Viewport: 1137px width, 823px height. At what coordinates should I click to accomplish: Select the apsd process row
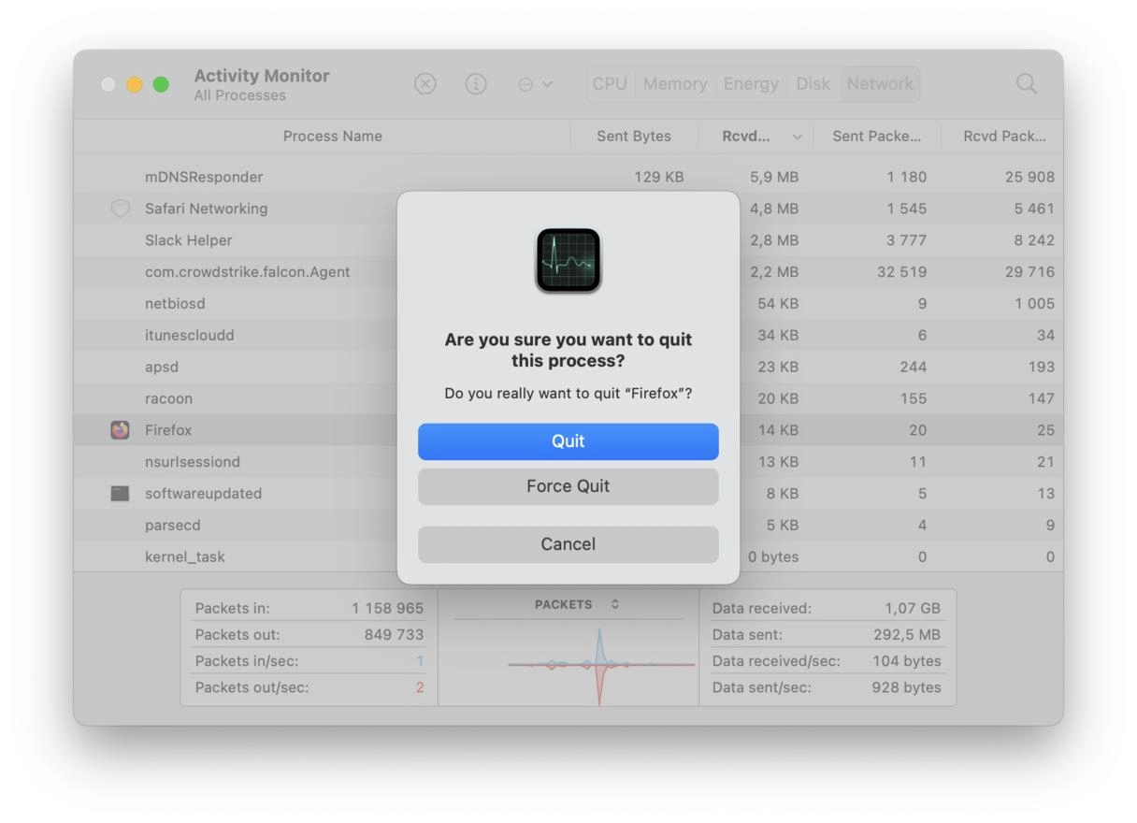pyautogui.click(x=568, y=367)
